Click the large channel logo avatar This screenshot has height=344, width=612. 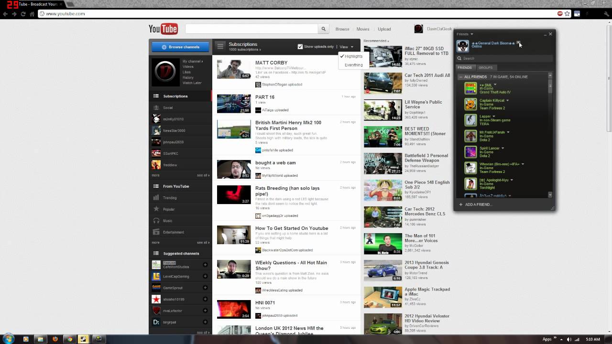pos(165,72)
